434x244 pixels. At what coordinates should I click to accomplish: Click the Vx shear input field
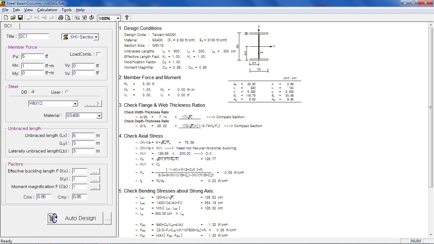click(x=83, y=73)
